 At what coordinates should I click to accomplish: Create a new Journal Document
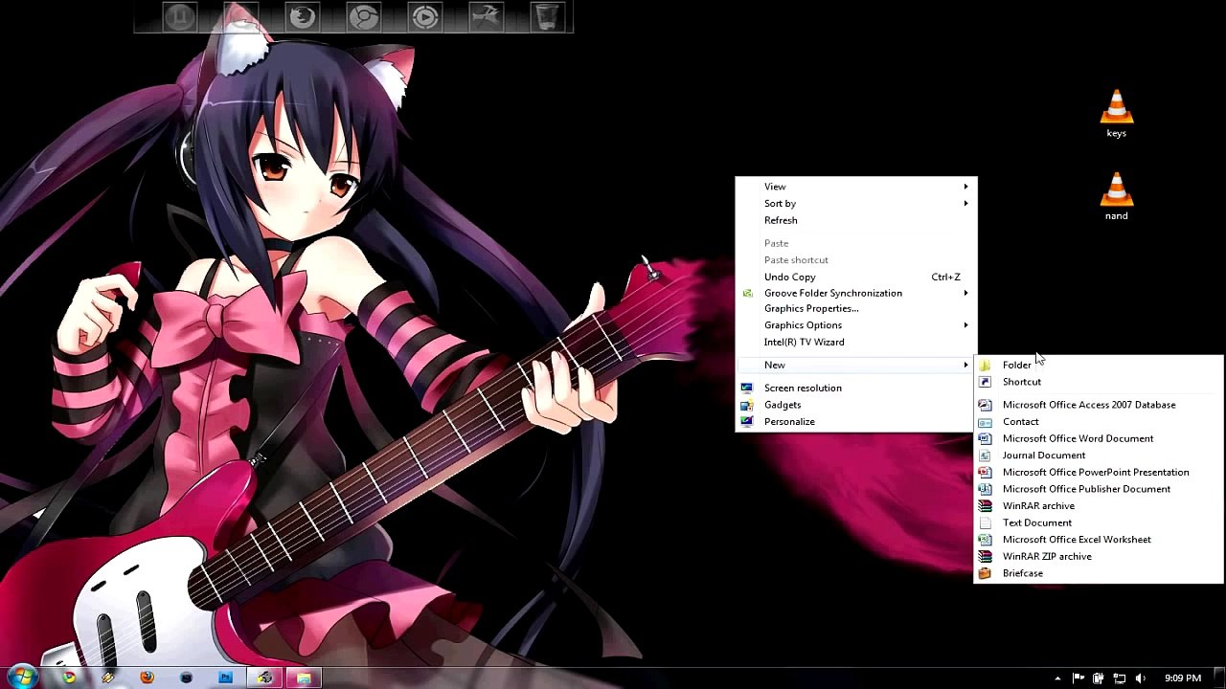click(1099, 456)
